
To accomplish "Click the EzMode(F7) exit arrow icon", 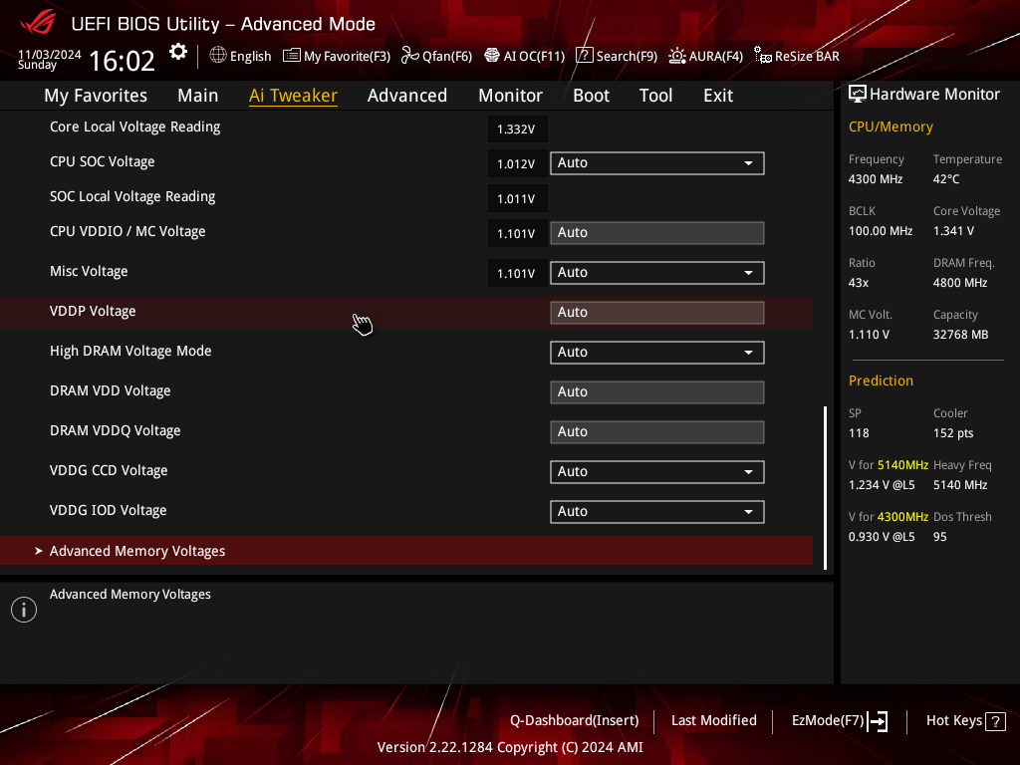I will [x=878, y=721].
